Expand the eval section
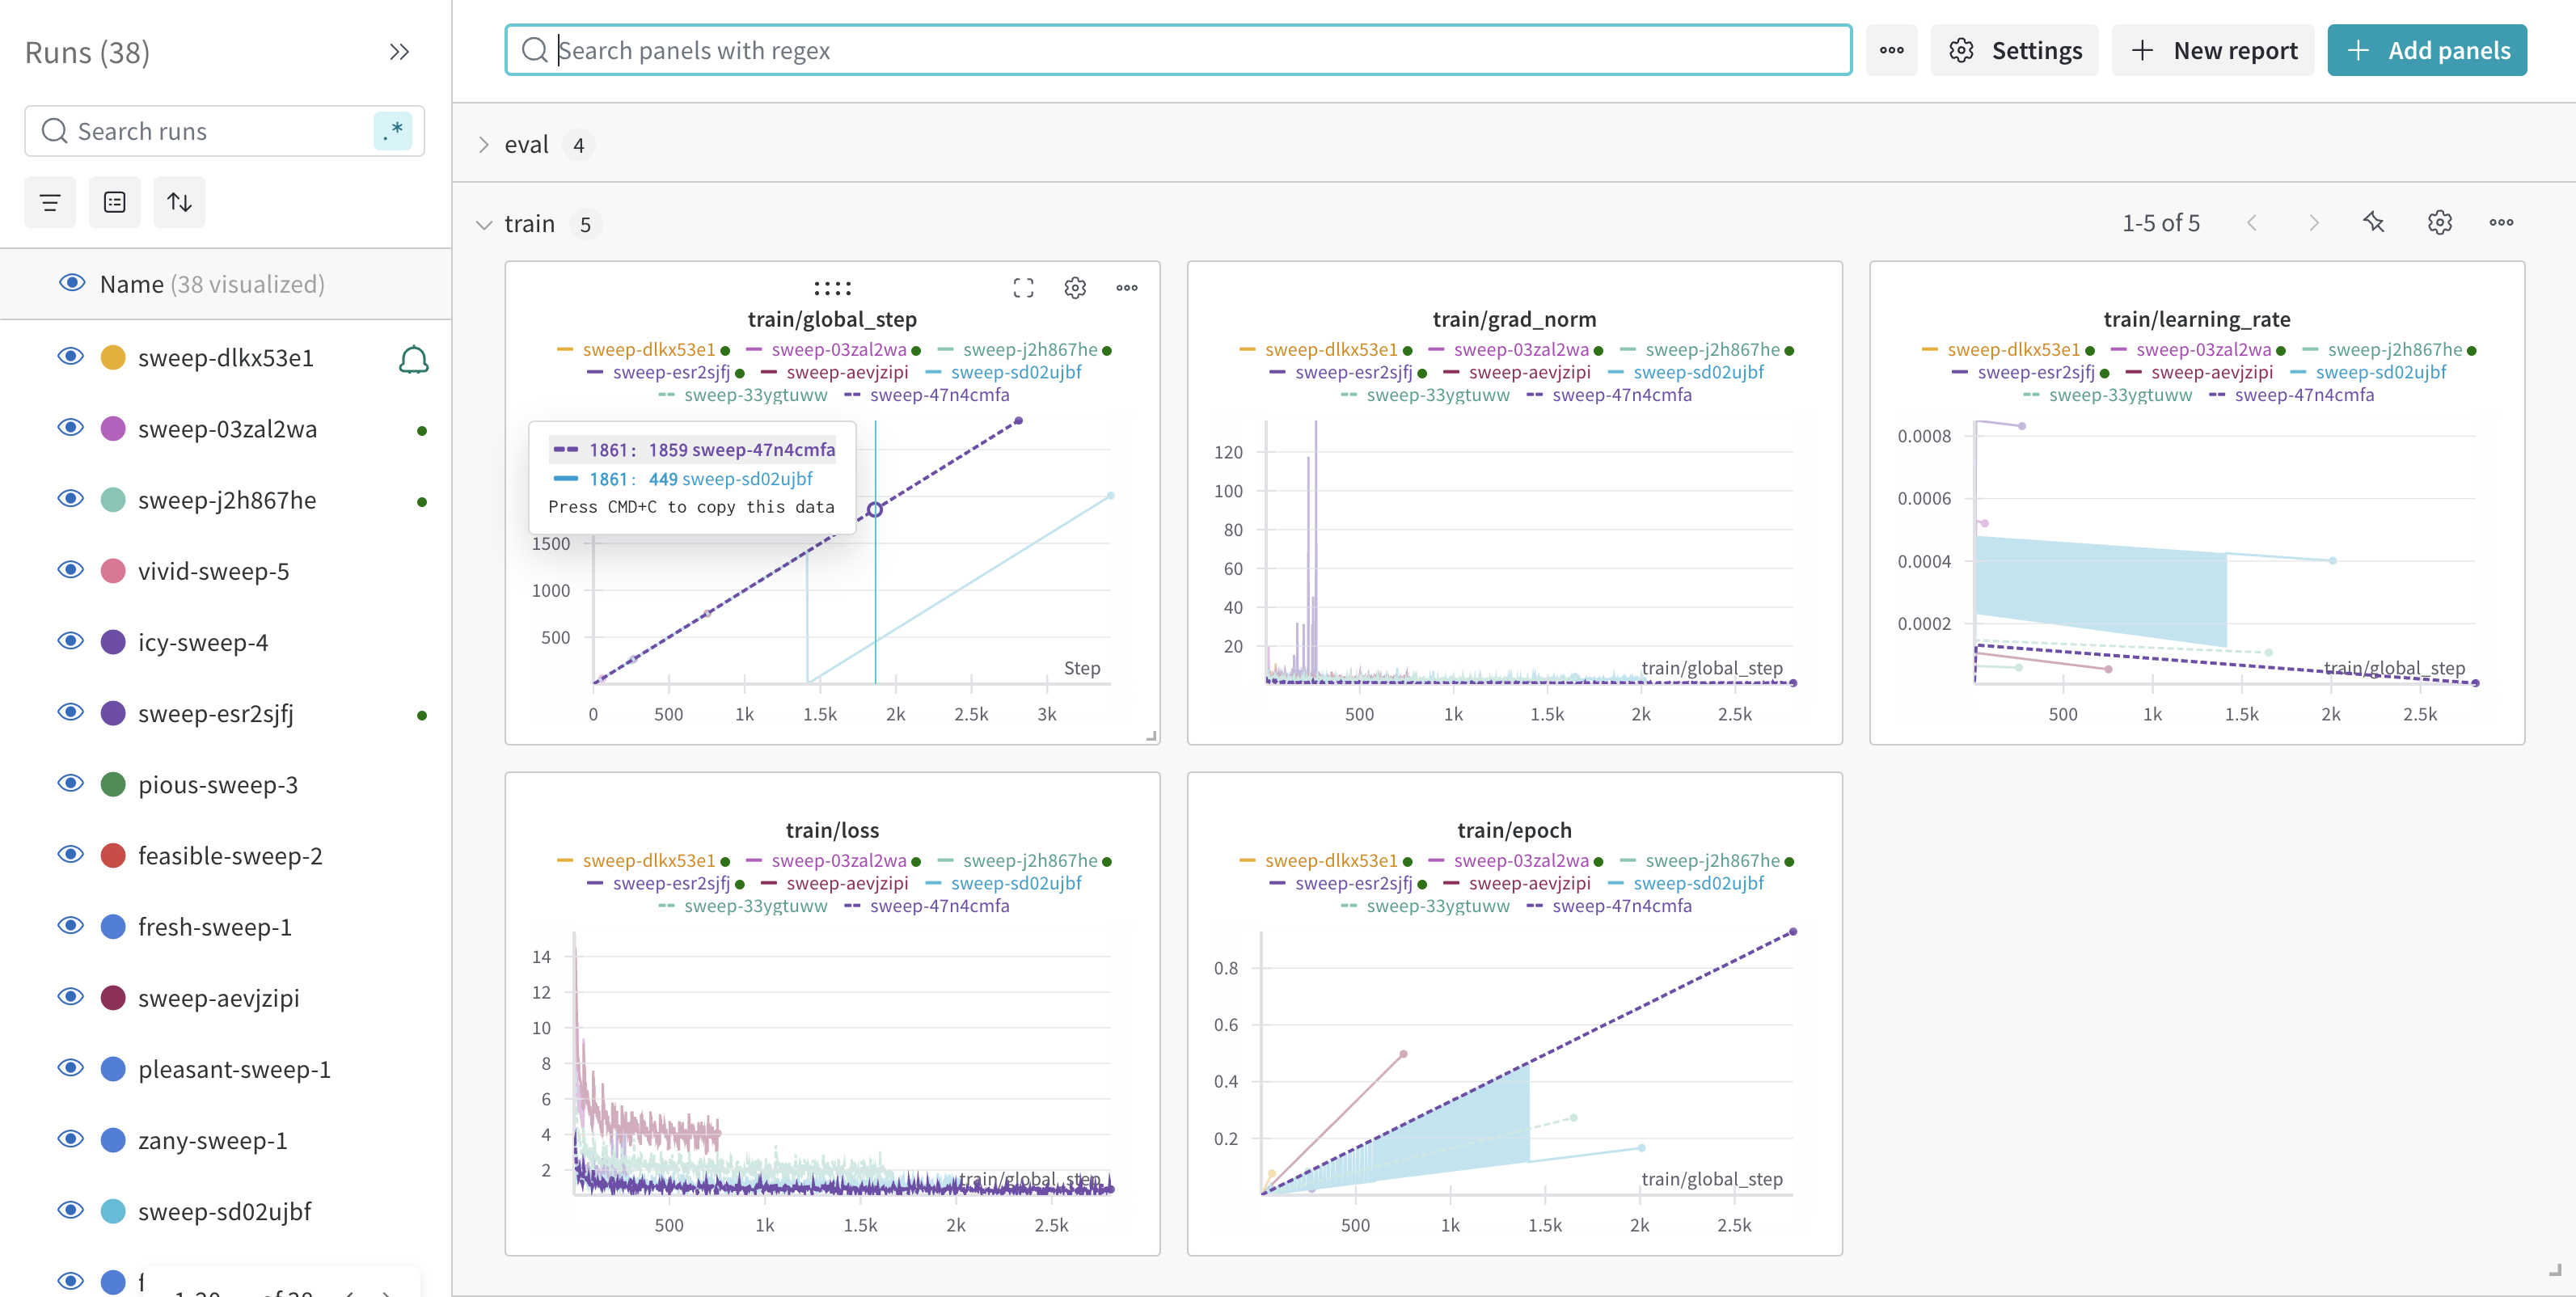Viewport: 2576px width, 1297px height. tap(484, 145)
